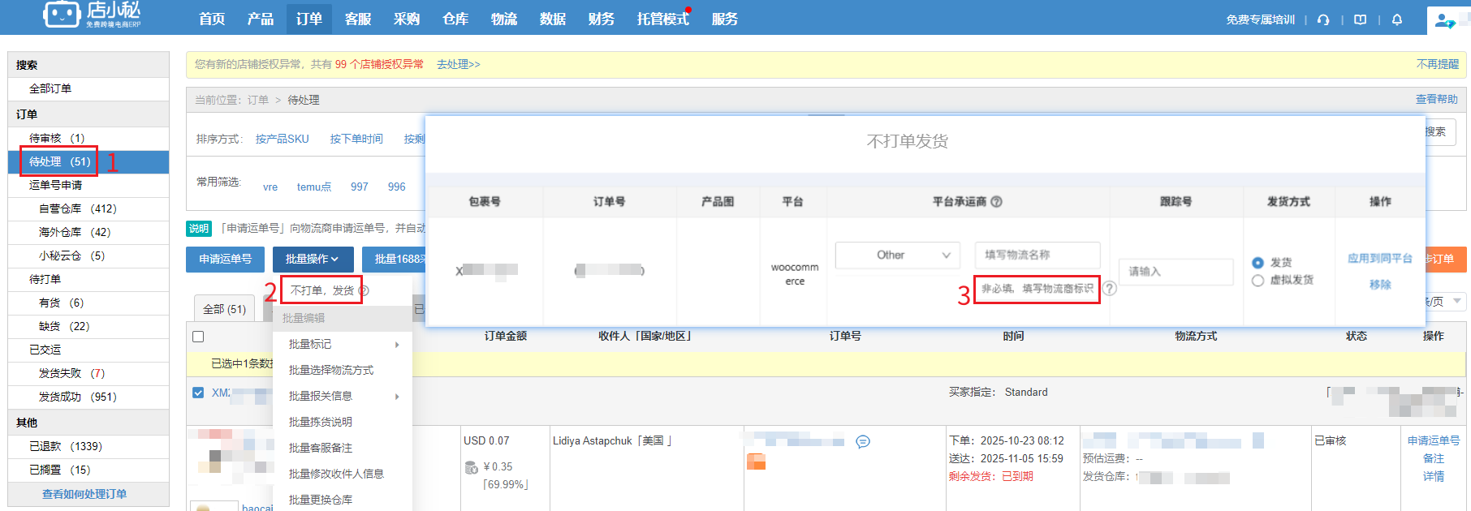Expand the 批量操作 dropdown button

coord(313,259)
